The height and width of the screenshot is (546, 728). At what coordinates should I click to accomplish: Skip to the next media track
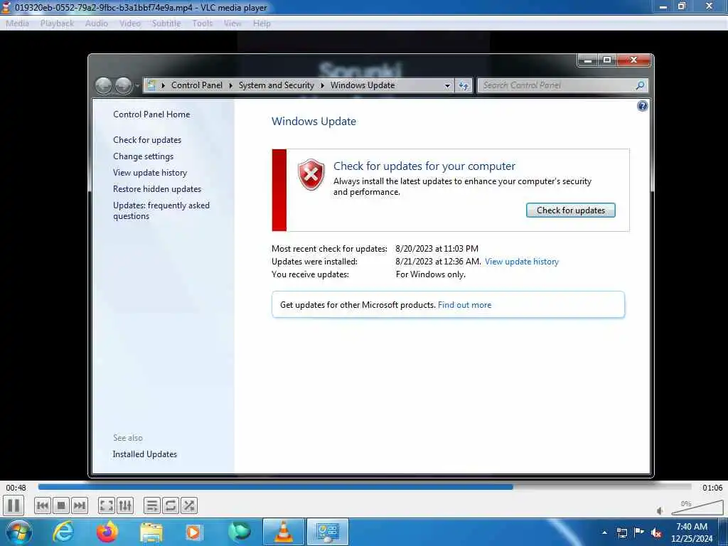point(80,505)
